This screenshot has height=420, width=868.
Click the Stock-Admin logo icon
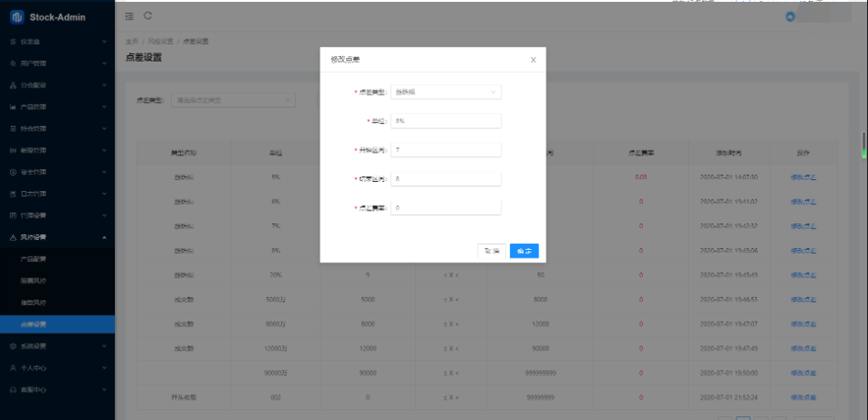17,17
